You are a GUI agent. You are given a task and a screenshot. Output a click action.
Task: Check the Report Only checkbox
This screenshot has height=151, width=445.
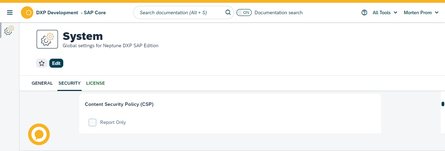(x=92, y=122)
